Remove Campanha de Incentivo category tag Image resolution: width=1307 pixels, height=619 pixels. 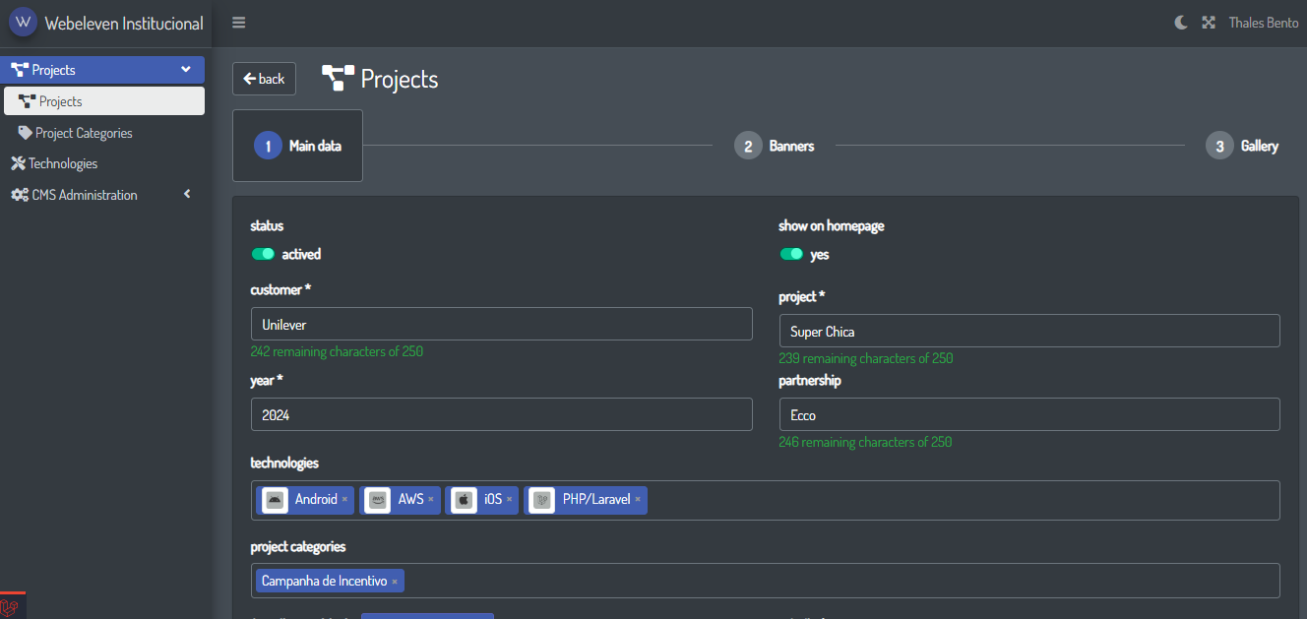point(395,582)
